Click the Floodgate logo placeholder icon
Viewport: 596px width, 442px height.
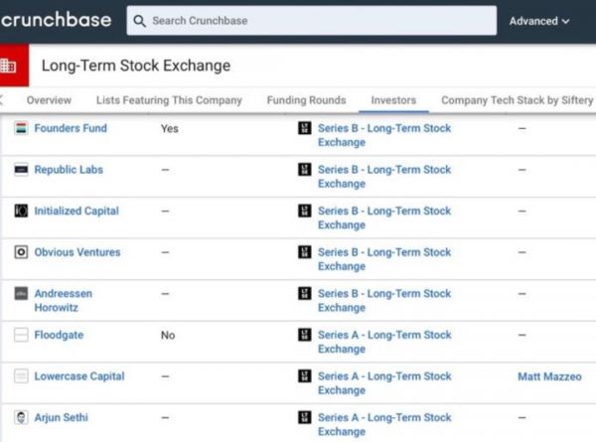(x=21, y=336)
